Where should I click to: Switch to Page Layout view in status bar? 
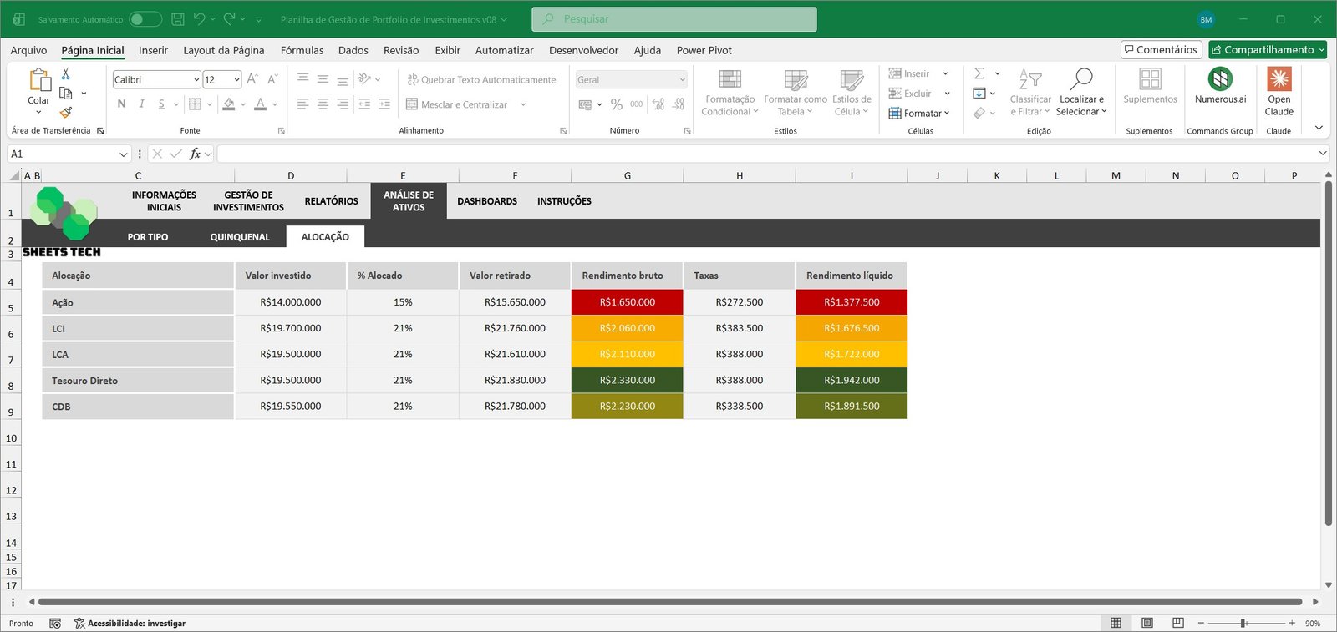pyautogui.click(x=1147, y=623)
